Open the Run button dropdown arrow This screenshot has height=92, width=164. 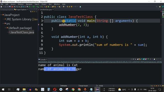pos(36,7)
